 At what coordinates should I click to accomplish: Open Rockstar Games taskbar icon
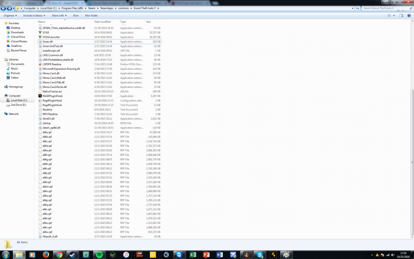coord(273,255)
